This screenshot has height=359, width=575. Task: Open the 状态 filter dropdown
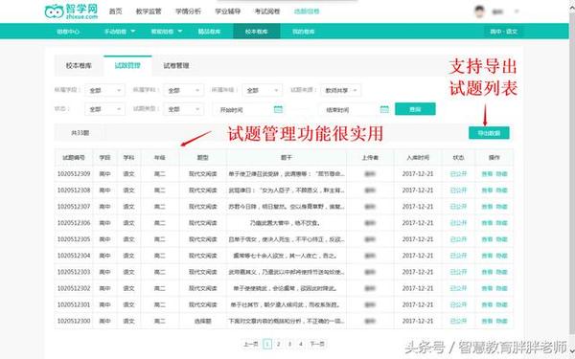(104, 109)
